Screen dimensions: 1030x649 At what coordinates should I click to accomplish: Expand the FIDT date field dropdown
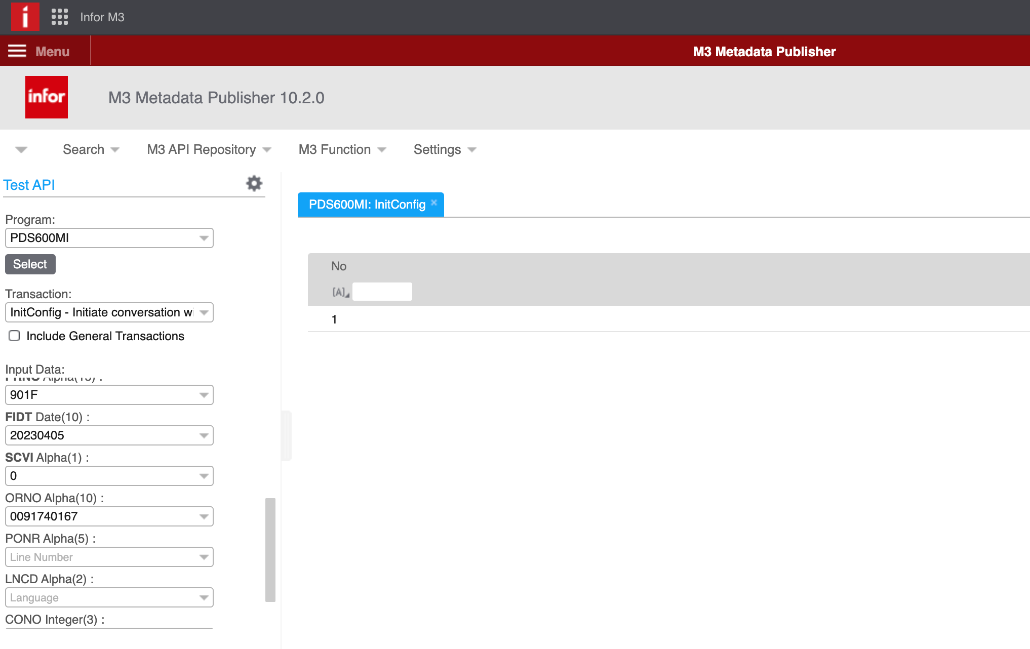pos(204,435)
